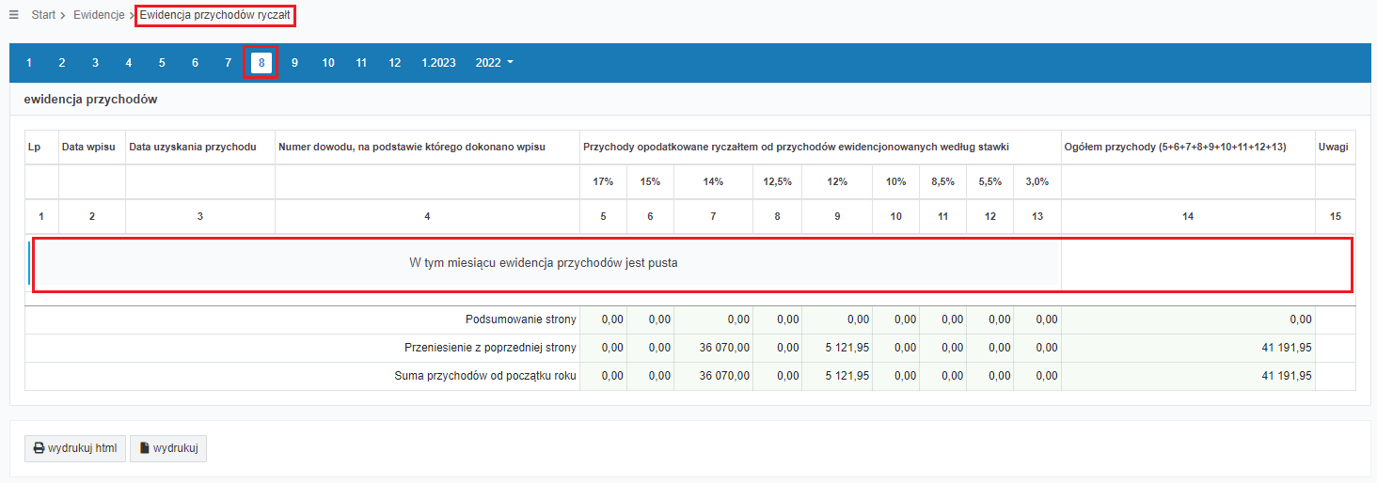Click Podsumowanie strony total 0,00 in column 14

[1301, 319]
